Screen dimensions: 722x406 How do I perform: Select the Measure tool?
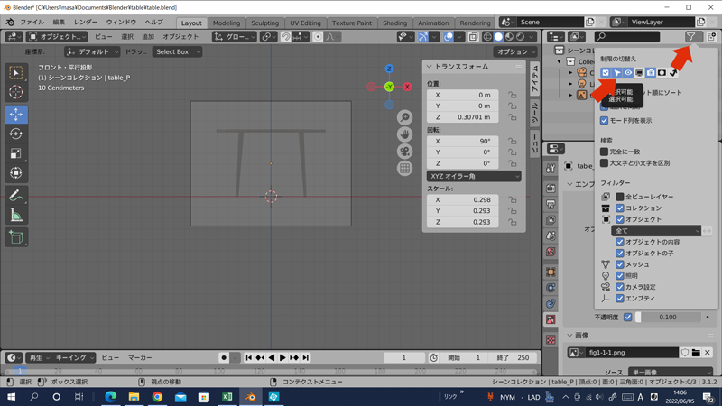pyautogui.click(x=16, y=215)
